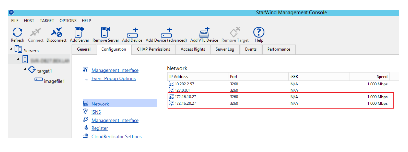Collapse the target1 node

click(25, 69)
